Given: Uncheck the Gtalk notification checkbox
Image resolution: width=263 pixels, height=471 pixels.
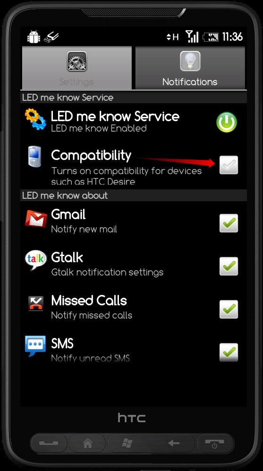Looking at the screenshot, I should coord(229,266).
